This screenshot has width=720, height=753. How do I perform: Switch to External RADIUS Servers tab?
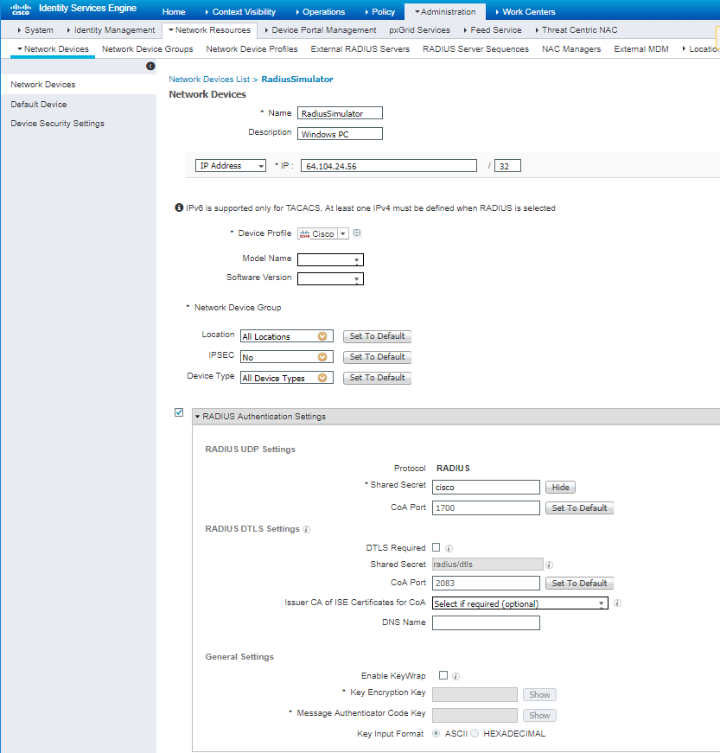coord(360,49)
